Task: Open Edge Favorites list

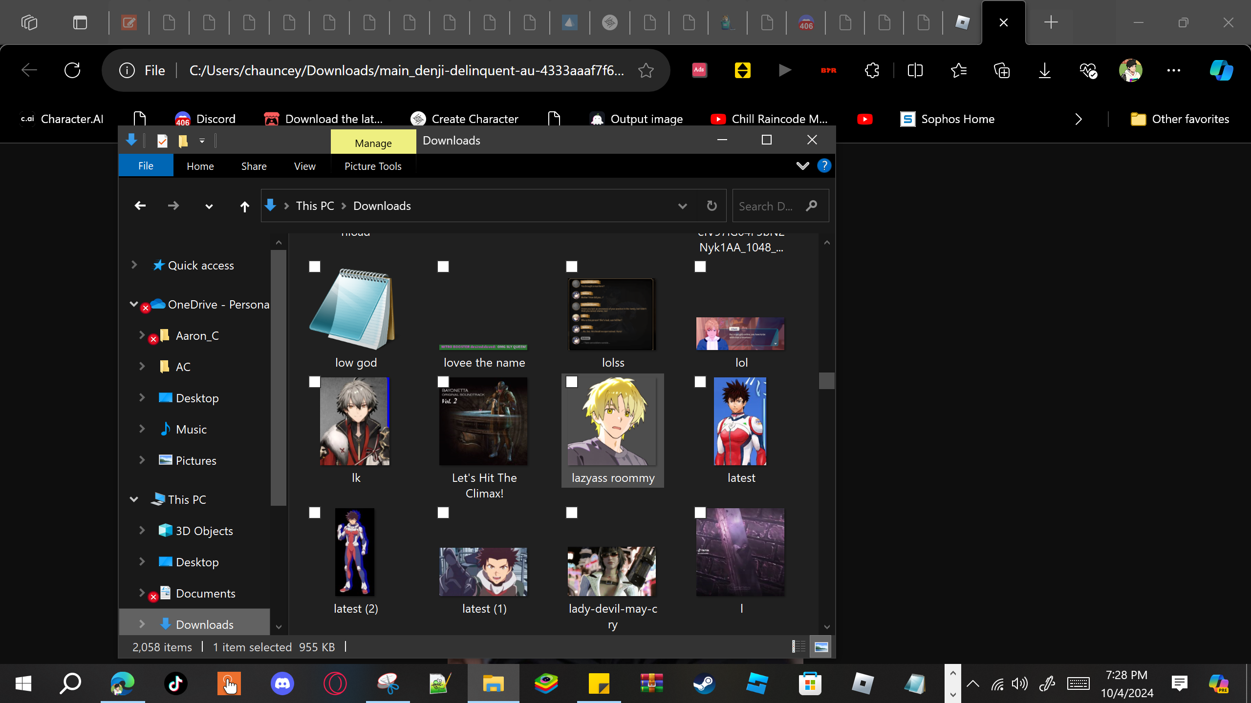Action: (958, 70)
